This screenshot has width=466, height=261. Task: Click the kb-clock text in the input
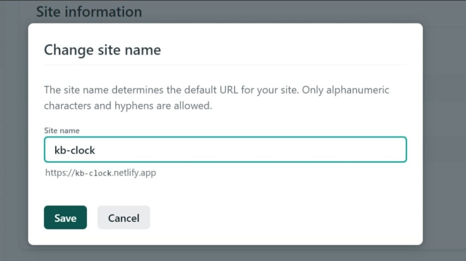[x=75, y=150]
